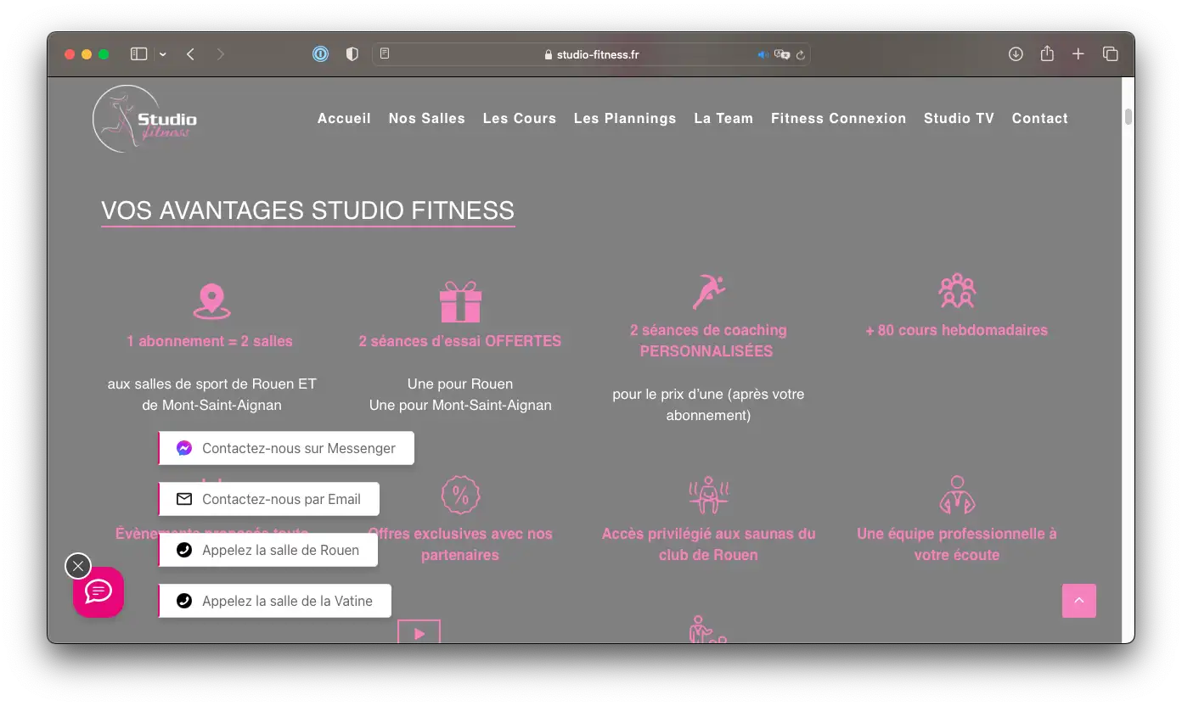Toggle the Safari sidebar
This screenshot has width=1182, height=706.
(x=138, y=54)
